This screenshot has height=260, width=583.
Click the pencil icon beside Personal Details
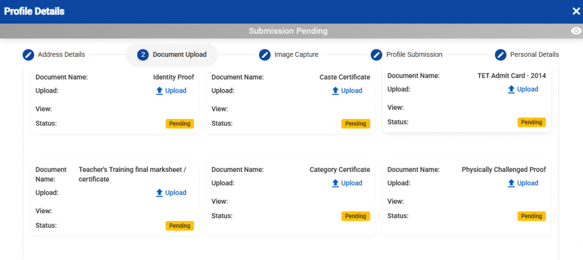(x=500, y=55)
